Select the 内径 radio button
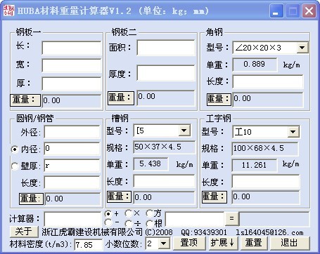This screenshot has width=320, height=254. [15, 149]
